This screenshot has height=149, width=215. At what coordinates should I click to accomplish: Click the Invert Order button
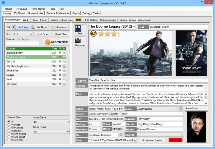point(42,34)
